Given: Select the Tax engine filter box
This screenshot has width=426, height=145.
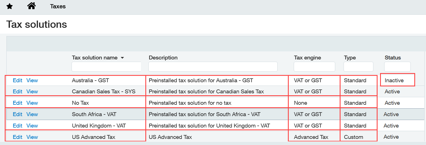Looking at the screenshot, I should pyautogui.click(x=314, y=67).
